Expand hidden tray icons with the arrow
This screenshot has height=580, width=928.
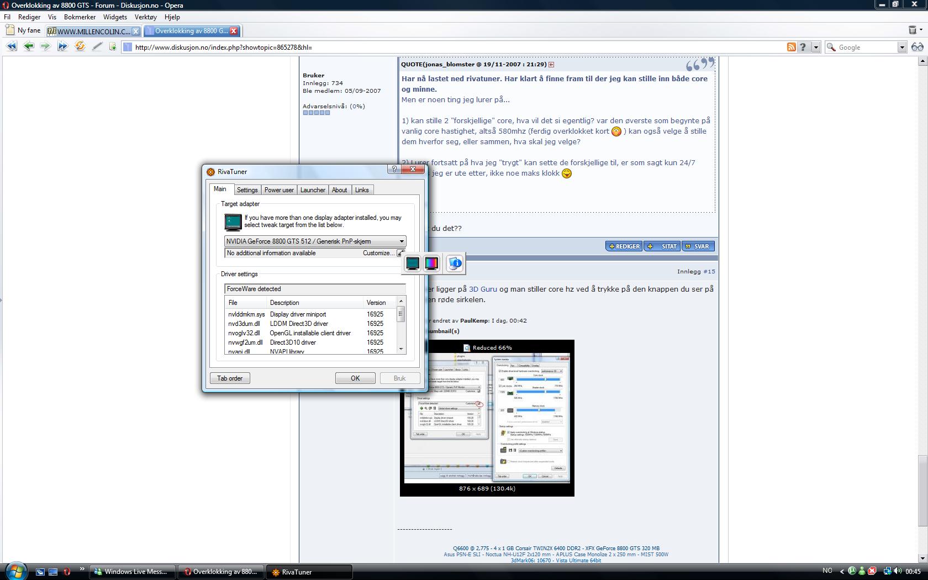pos(842,571)
